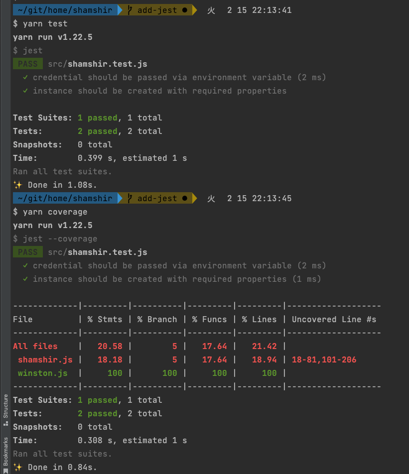
Task: Click the '$ yarn test' command line
Action: [40, 23]
